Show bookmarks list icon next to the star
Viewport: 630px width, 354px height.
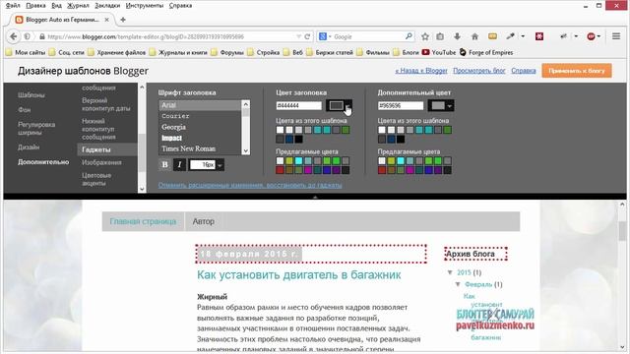coord(440,36)
